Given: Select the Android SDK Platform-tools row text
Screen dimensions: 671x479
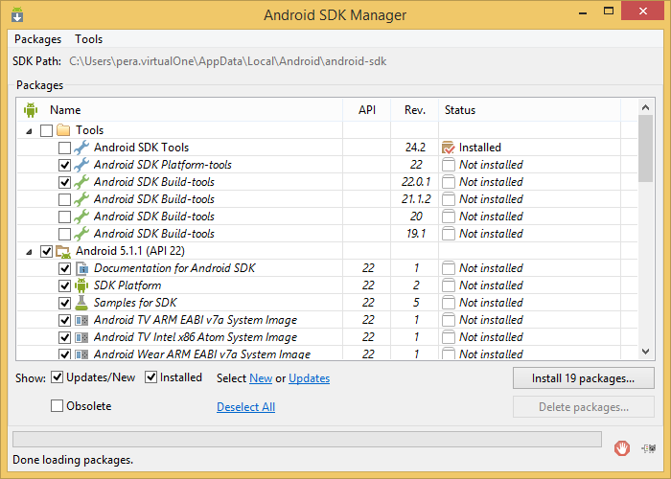Looking at the screenshot, I should [x=163, y=165].
